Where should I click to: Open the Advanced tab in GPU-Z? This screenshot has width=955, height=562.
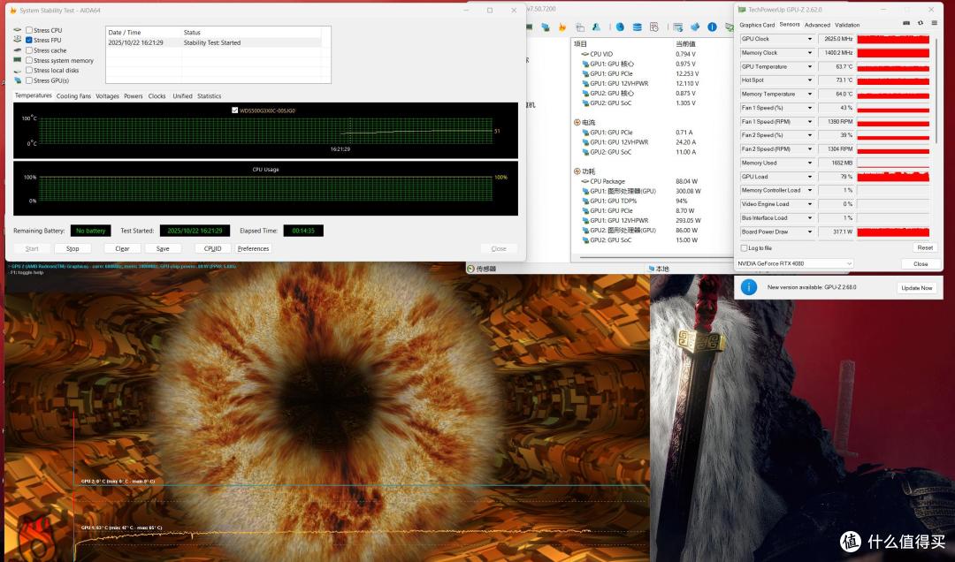click(x=817, y=25)
